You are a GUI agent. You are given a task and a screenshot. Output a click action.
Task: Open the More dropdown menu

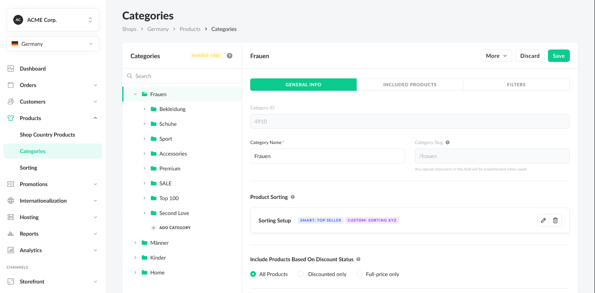(x=496, y=56)
